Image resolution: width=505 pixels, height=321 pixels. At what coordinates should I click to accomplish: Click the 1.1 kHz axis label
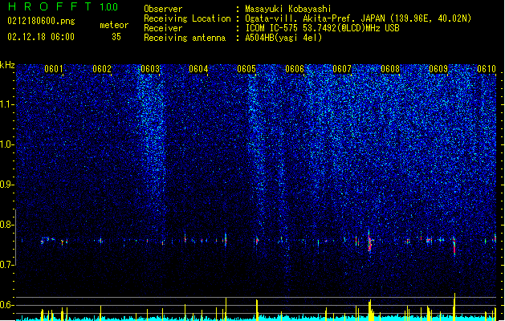[6, 104]
